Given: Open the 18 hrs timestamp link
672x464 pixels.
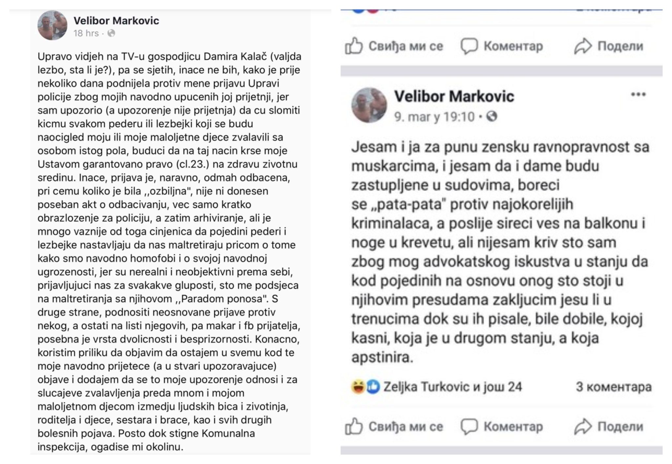Looking at the screenshot, I should click(86, 33).
